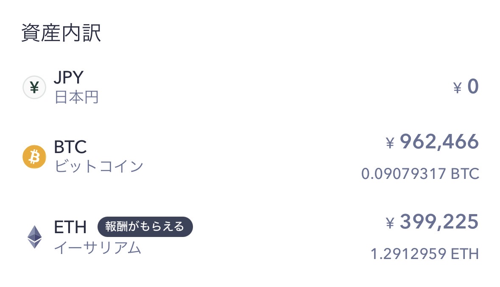Tap the Ethereum diamond logo icon
Viewport: 500px width, 287px height.
coord(34,237)
